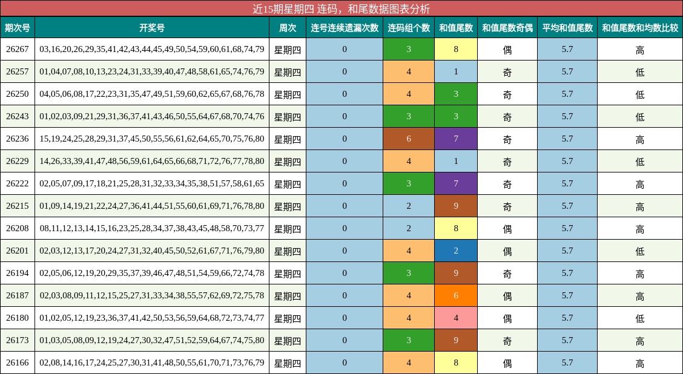Select period number 26173
This screenshot has height=374, width=683.
tap(18, 341)
